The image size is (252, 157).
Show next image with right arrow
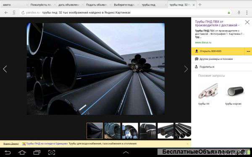click(x=186, y=69)
